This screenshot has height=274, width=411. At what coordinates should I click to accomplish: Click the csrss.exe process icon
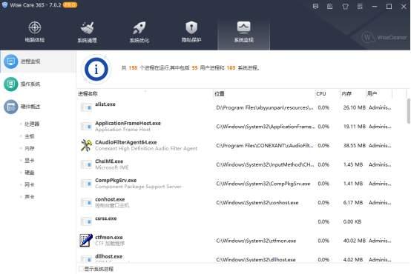pyautogui.click(x=86, y=221)
